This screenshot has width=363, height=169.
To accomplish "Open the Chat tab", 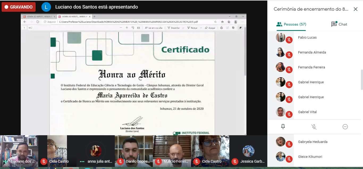I will tap(339, 24).
